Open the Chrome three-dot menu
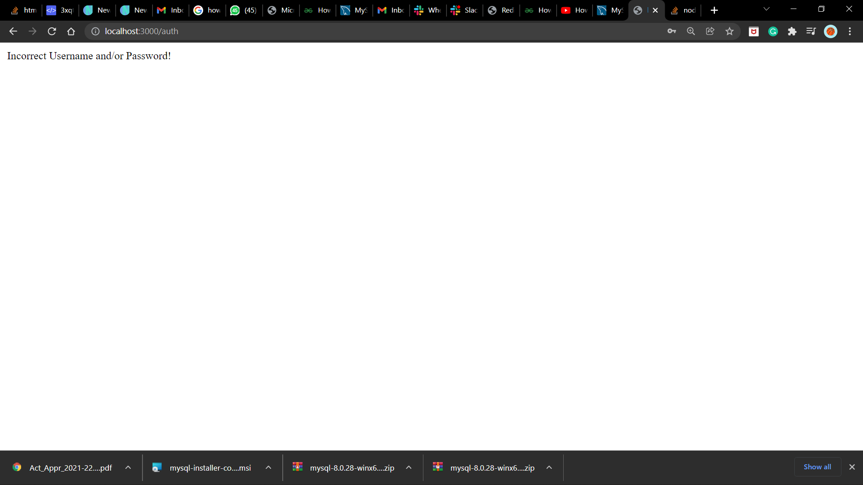Screen dimensions: 863x485 tap(850, 31)
